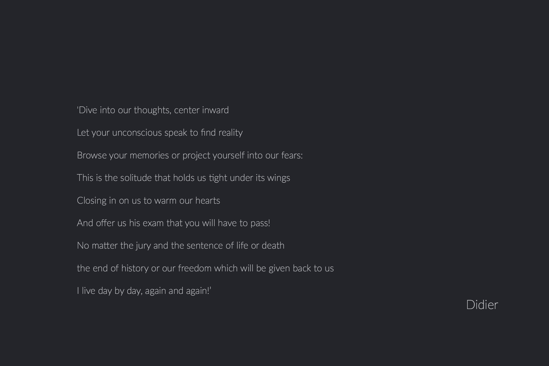
Task: Click the word 'pass!' in the poem
Action: (260, 223)
